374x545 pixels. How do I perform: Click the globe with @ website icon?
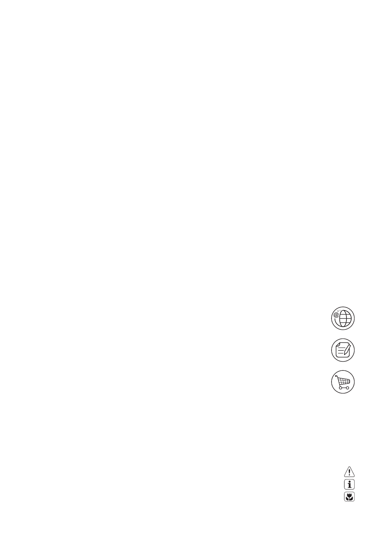(x=343, y=318)
